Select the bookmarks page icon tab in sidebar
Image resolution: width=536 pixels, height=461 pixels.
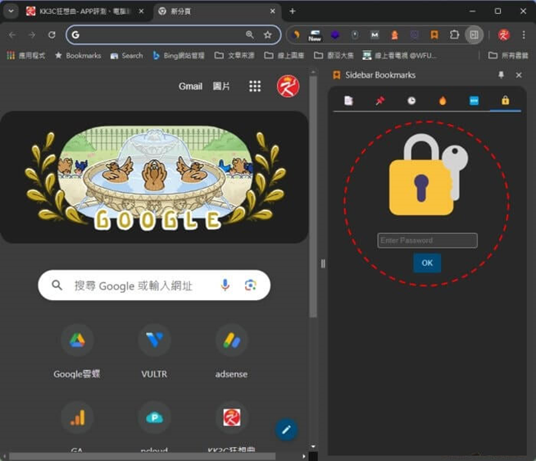pyautogui.click(x=348, y=101)
